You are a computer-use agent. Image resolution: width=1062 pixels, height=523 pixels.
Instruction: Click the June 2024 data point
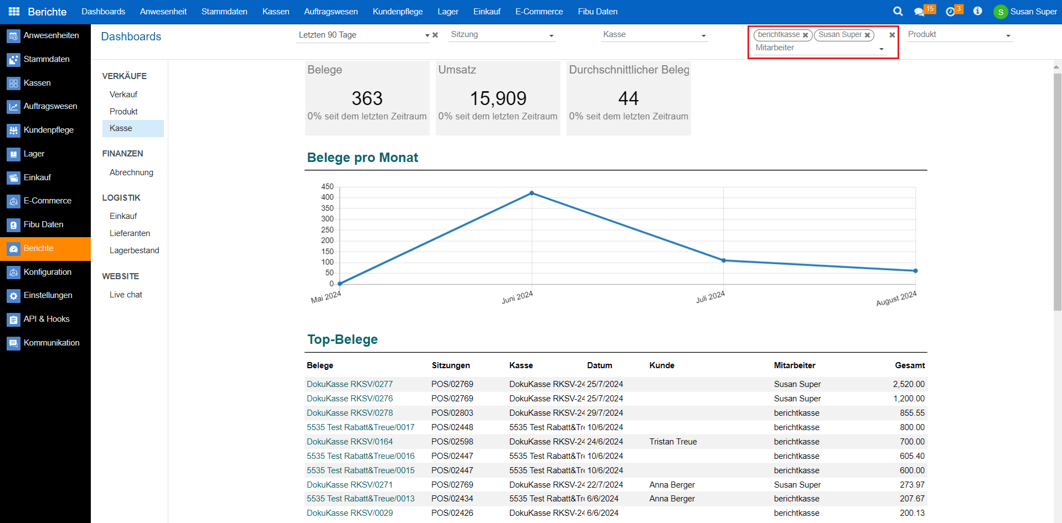[532, 193]
